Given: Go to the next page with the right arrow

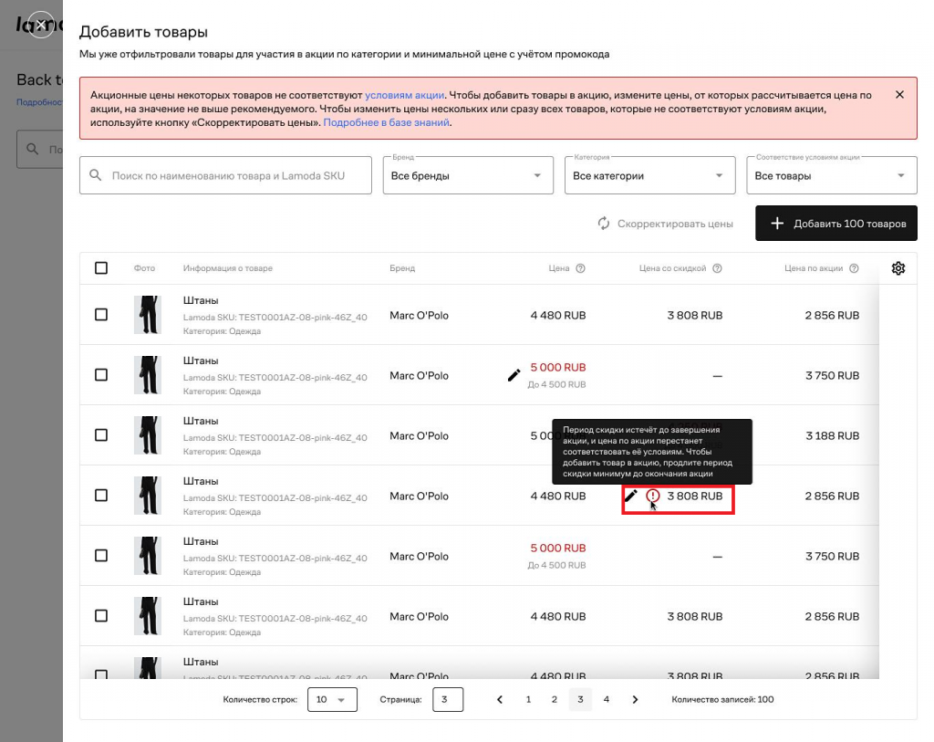Looking at the screenshot, I should pyautogui.click(x=636, y=700).
